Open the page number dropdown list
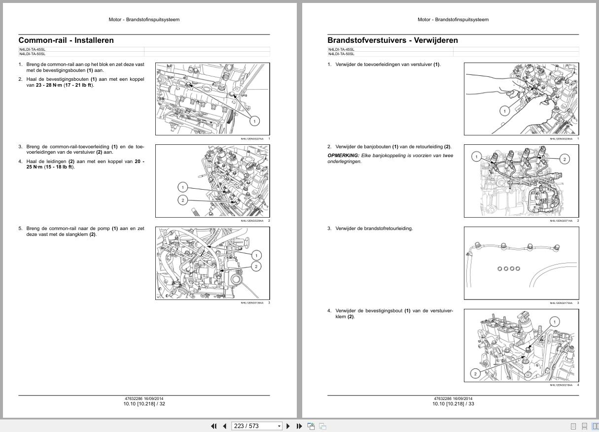Image resolution: width=599 pixels, height=432 pixels. [278, 426]
